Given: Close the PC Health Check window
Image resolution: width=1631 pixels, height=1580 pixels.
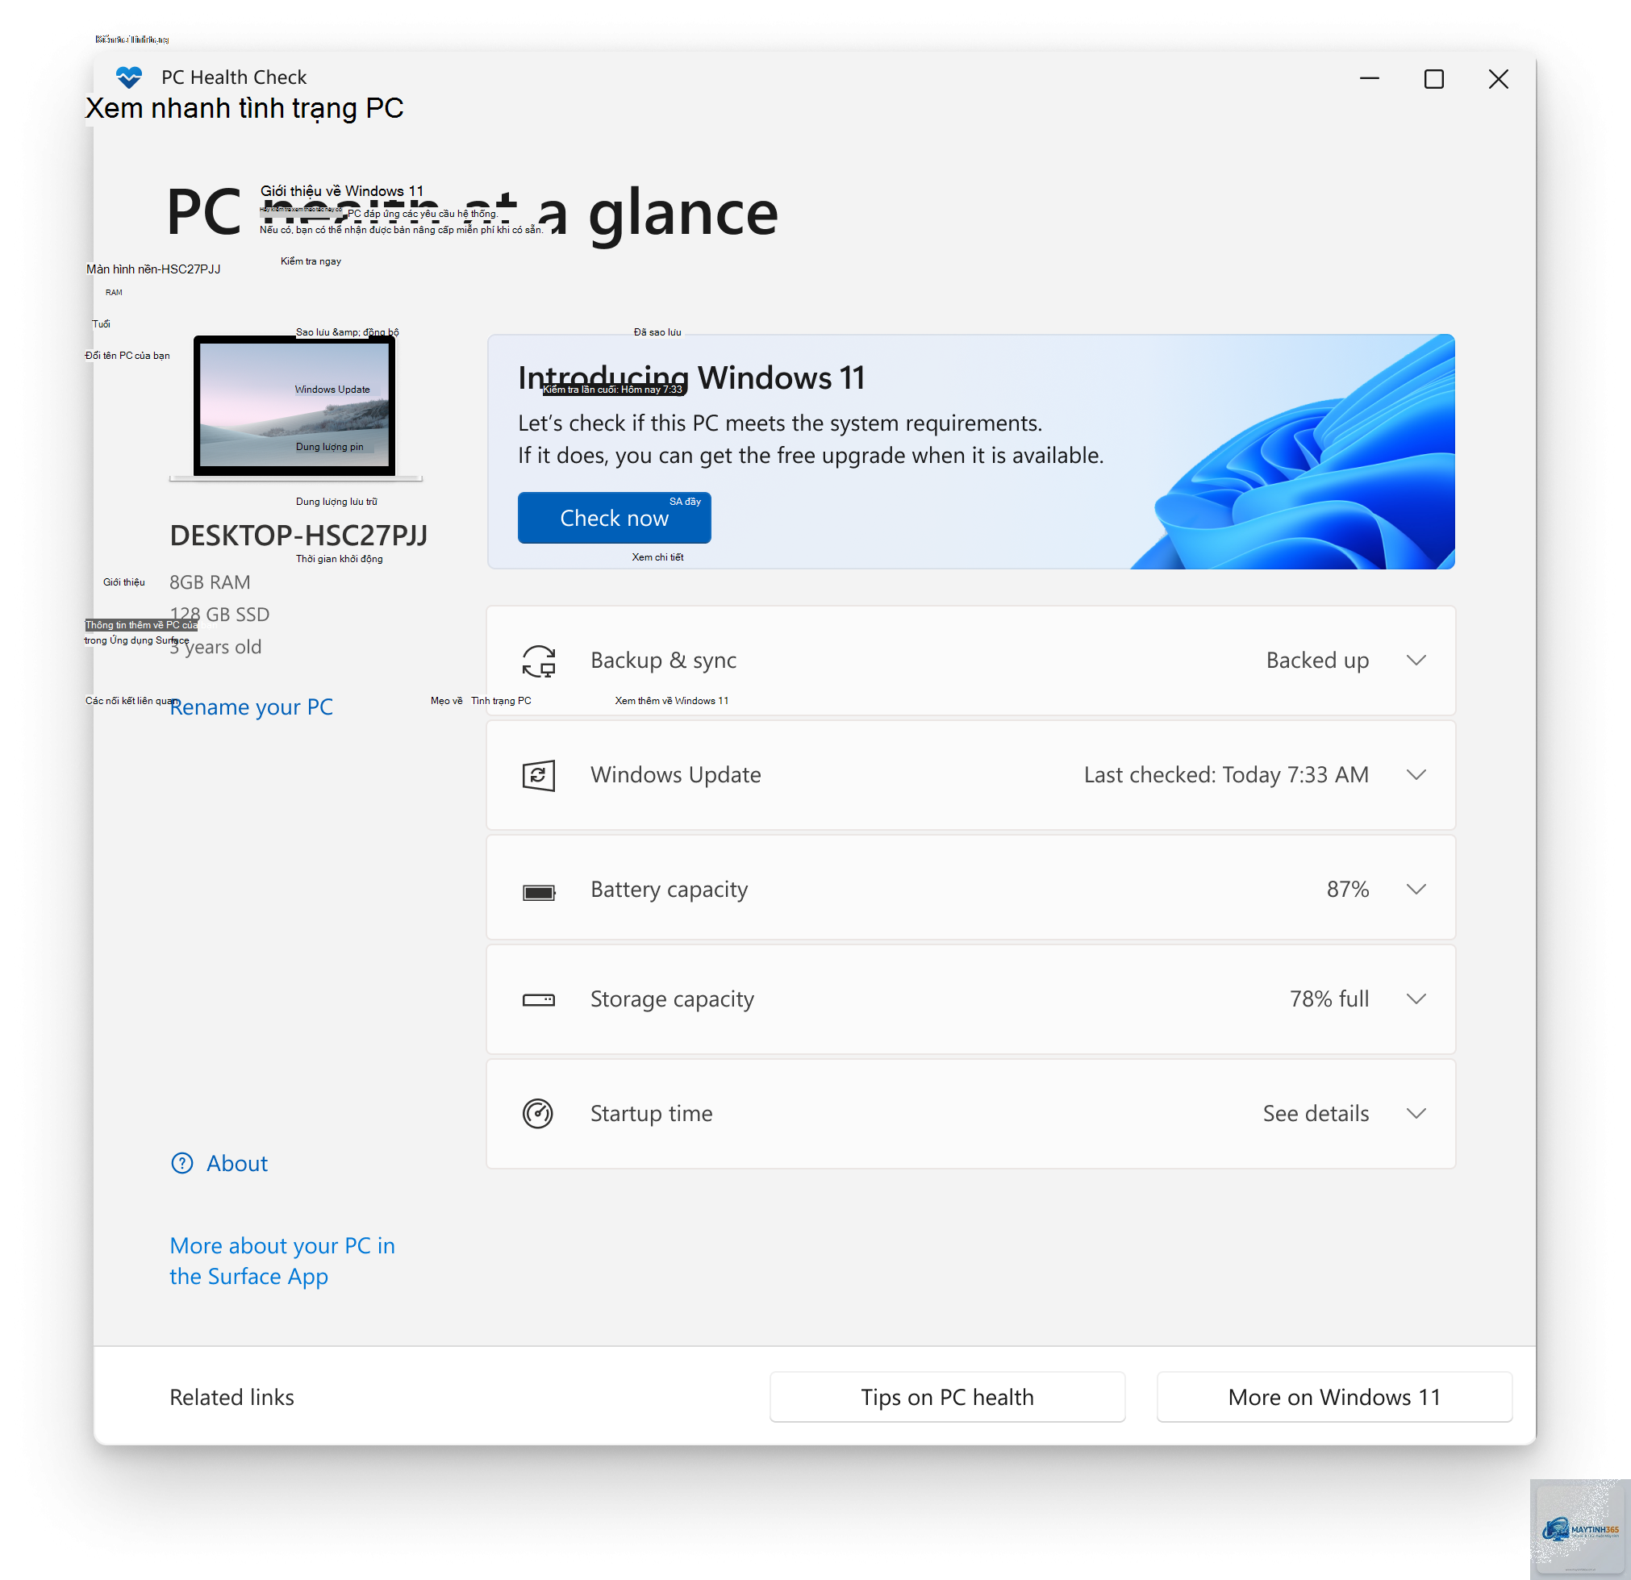Looking at the screenshot, I should 1499,79.
